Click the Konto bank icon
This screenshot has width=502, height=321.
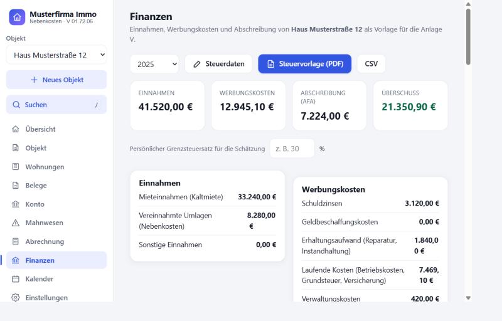15,204
